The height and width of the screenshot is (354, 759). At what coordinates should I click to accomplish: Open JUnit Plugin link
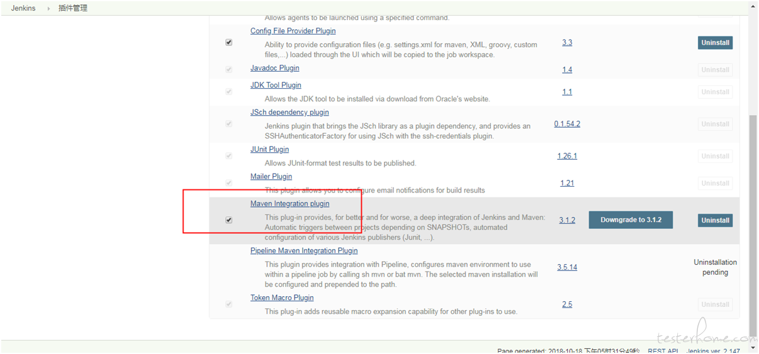point(269,149)
